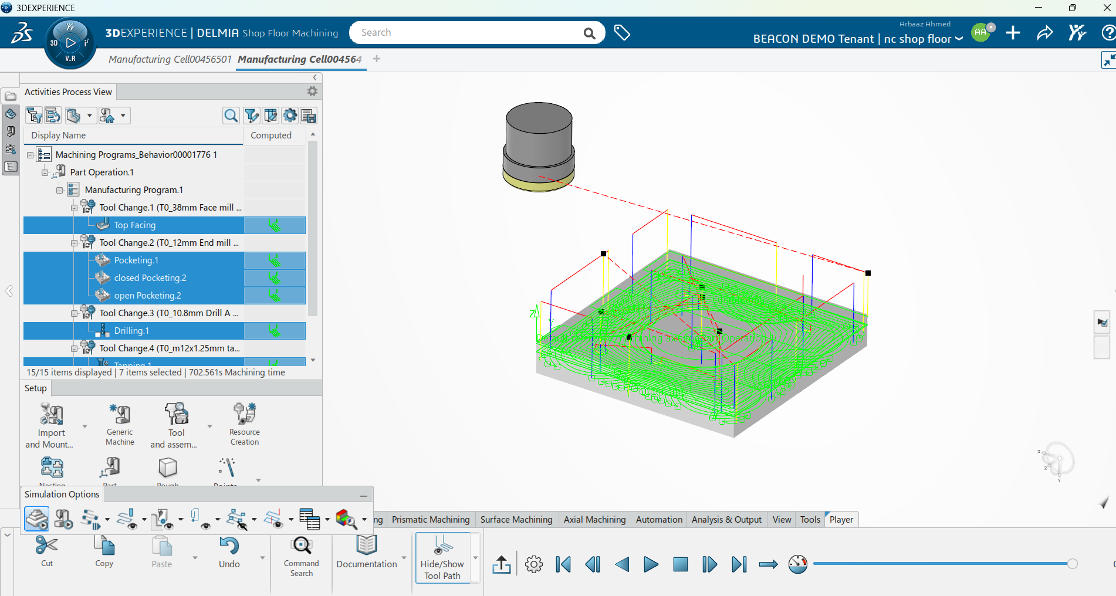Click the edit columns icon in Activities panel
Viewport: 1116px width, 596px height.
coord(270,116)
